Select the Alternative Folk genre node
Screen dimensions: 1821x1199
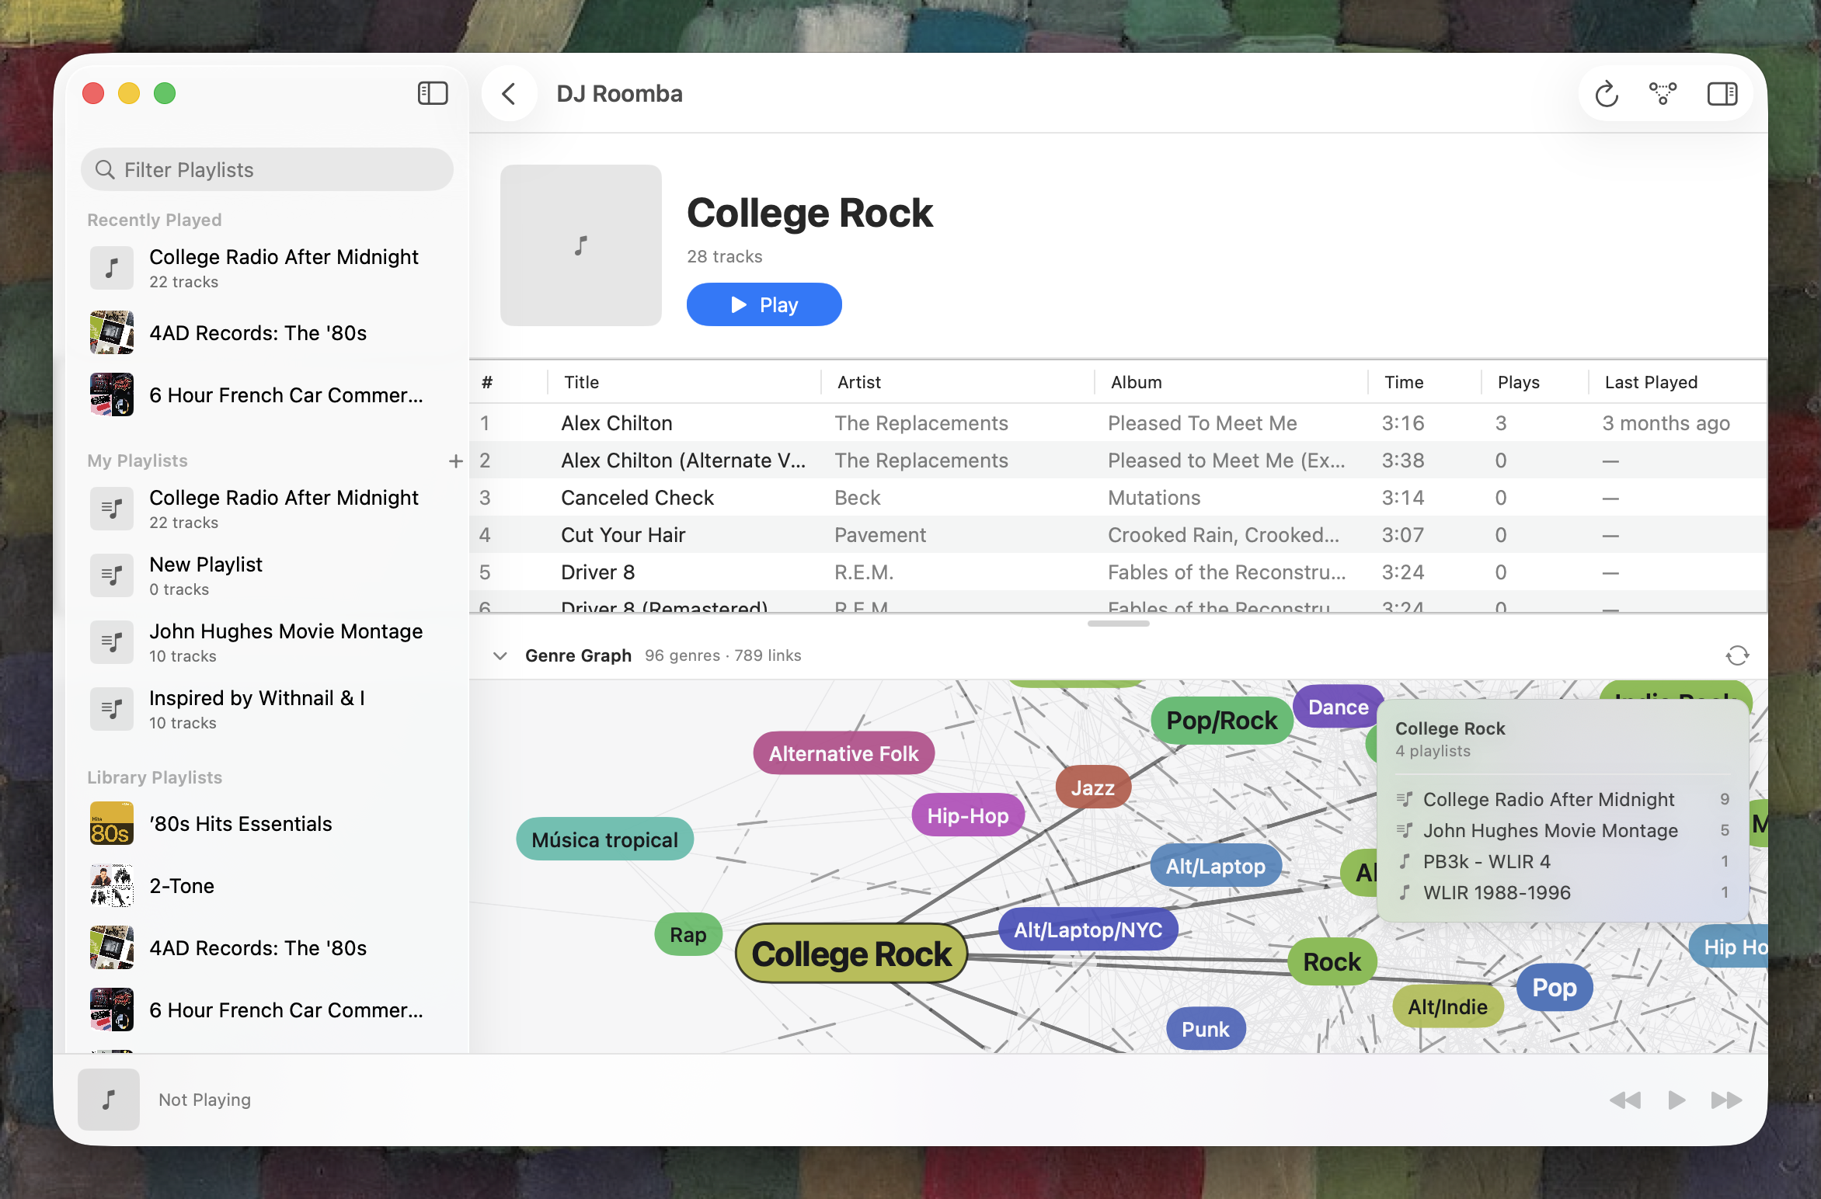click(x=844, y=753)
